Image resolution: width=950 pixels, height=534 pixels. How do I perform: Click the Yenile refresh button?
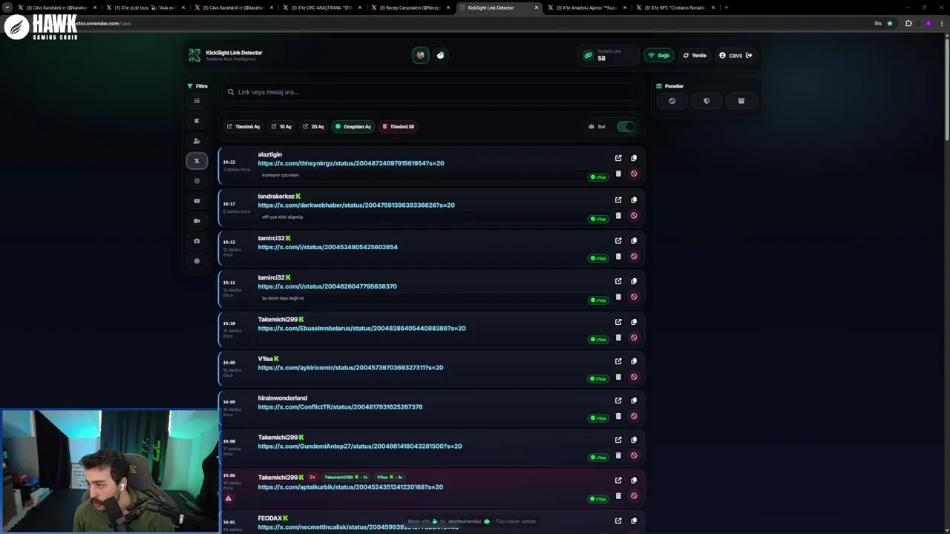695,56
